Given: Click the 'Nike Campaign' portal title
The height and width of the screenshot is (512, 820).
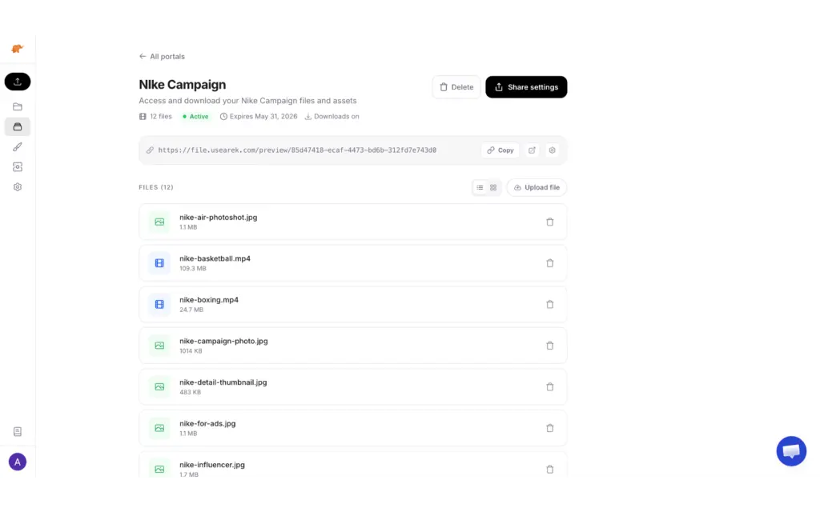Looking at the screenshot, I should 182,85.
